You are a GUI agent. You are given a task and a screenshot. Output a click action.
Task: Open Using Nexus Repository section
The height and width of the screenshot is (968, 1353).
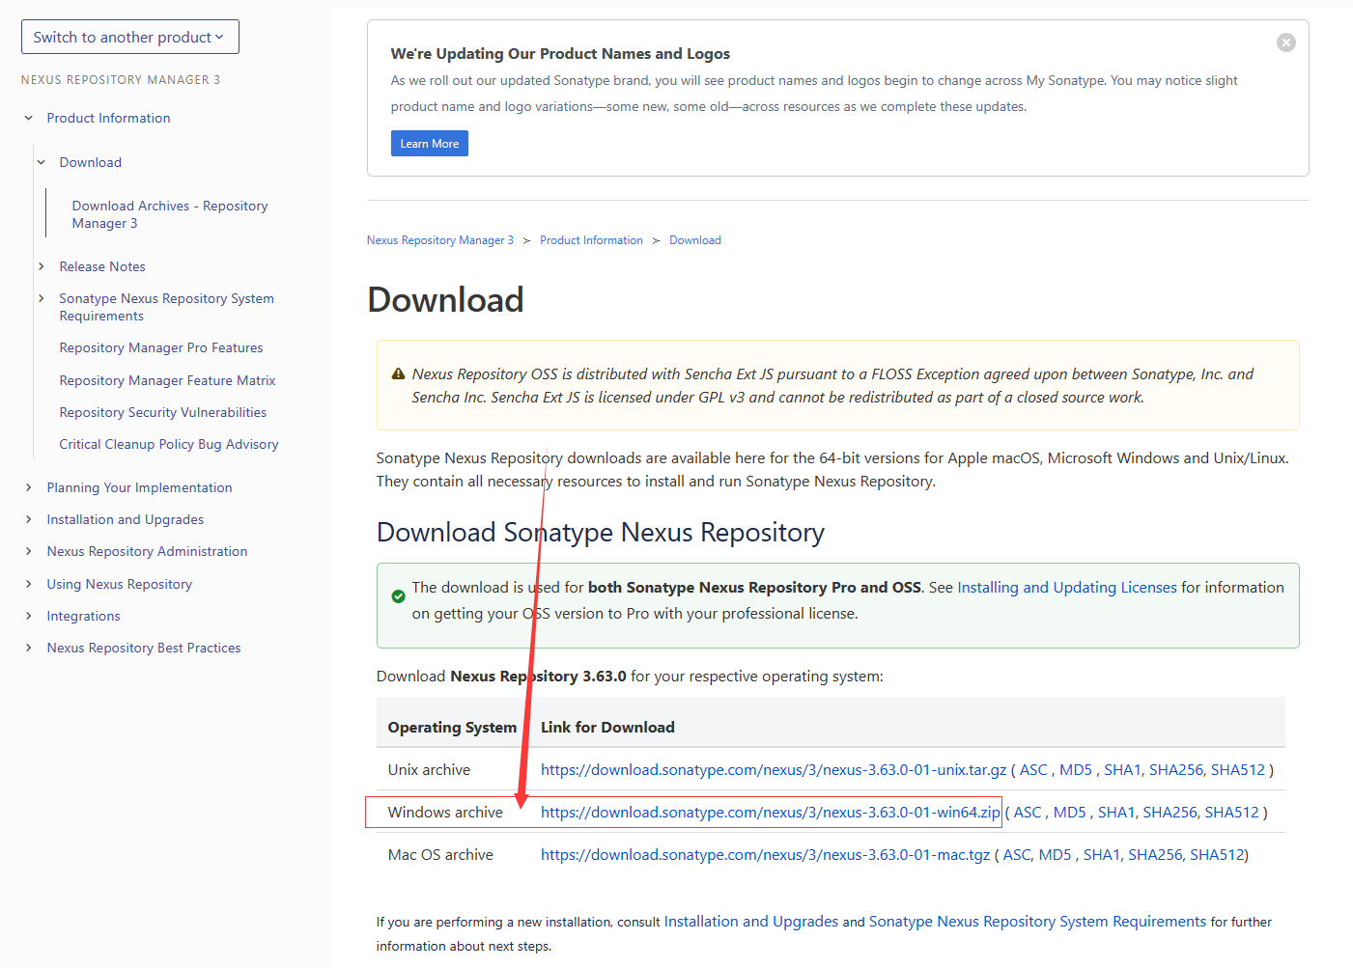(119, 584)
